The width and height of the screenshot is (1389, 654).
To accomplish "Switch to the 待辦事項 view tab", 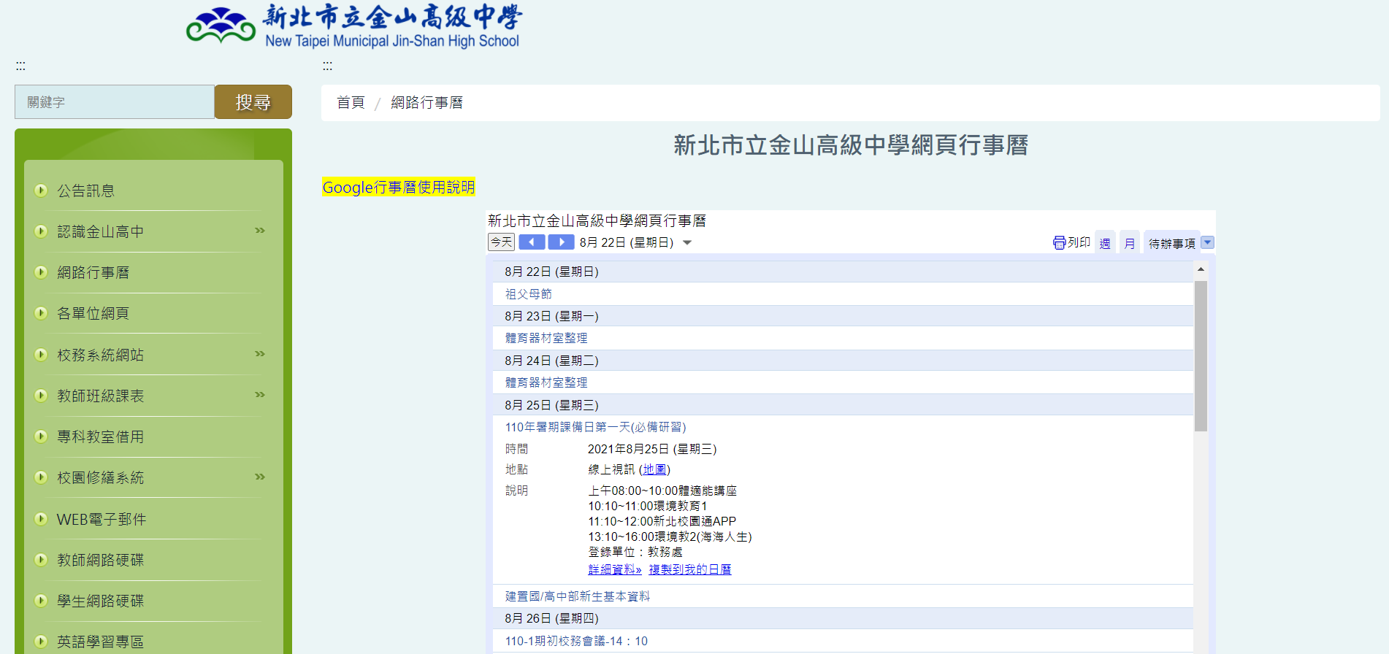I will pyautogui.click(x=1171, y=243).
